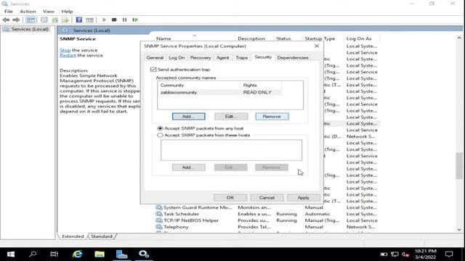Click the battery tray icon
Viewport: 465px width, 261px height.
[384, 254]
